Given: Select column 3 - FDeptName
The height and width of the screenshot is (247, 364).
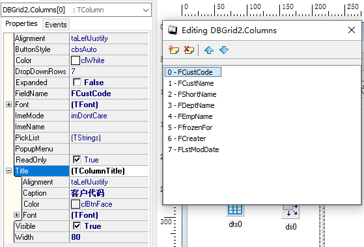Looking at the screenshot, I should (191, 105).
